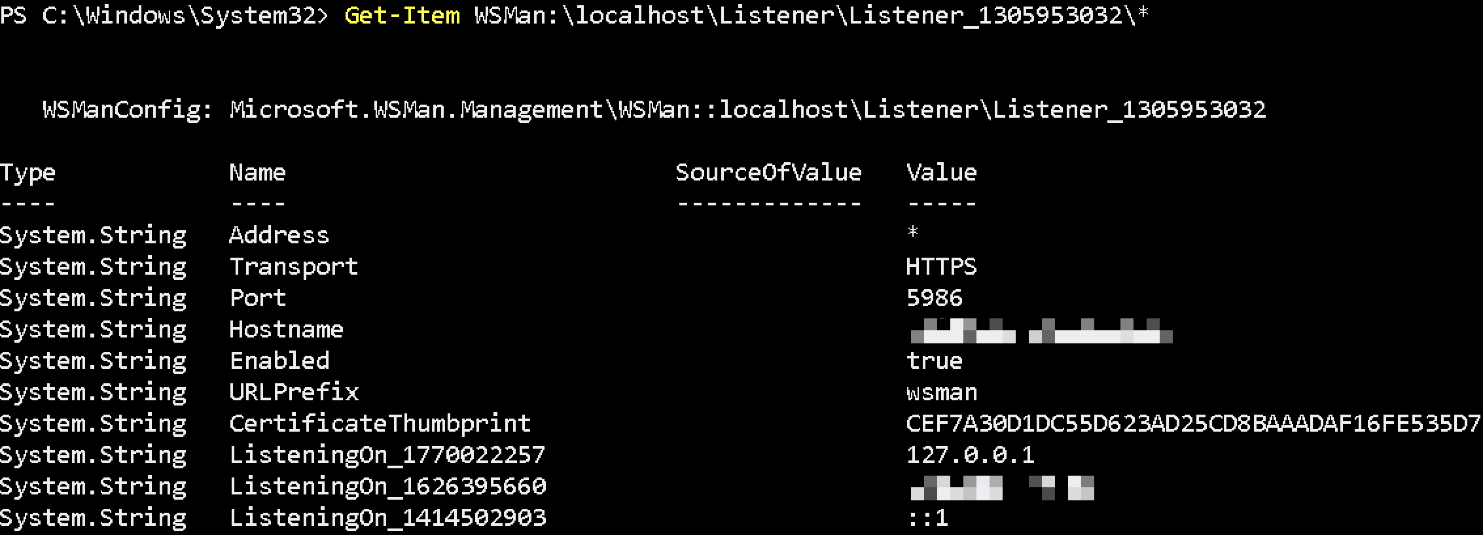Click the URLPrefix value wsman
The height and width of the screenshot is (535, 1483).
(941, 392)
